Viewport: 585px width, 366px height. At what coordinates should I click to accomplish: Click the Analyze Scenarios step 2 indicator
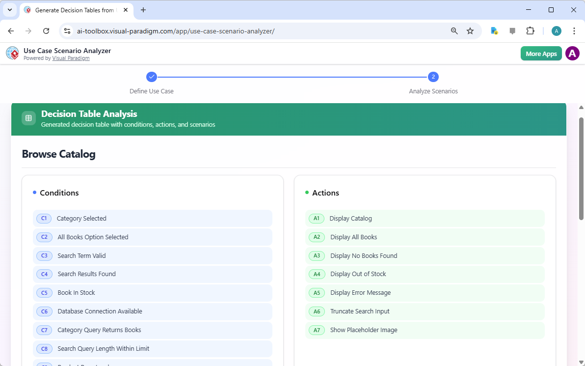pyautogui.click(x=433, y=77)
